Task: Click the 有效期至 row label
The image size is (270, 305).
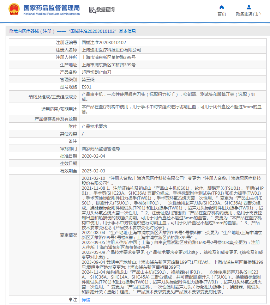Action: tap(68, 171)
